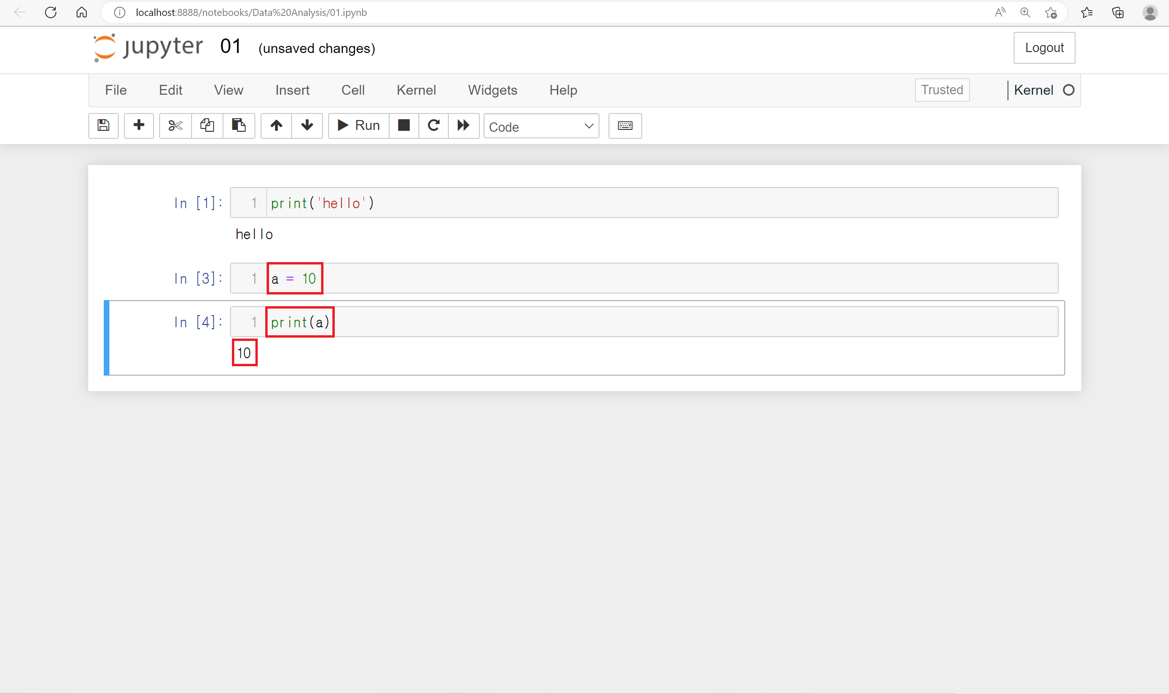Cut selected cells with the scissors icon
Image resolution: width=1169 pixels, height=694 pixels.
coord(175,125)
